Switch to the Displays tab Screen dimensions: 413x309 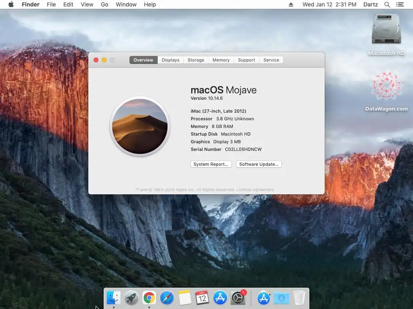171,60
